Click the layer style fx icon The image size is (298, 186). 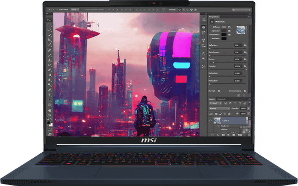click(x=218, y=135)
